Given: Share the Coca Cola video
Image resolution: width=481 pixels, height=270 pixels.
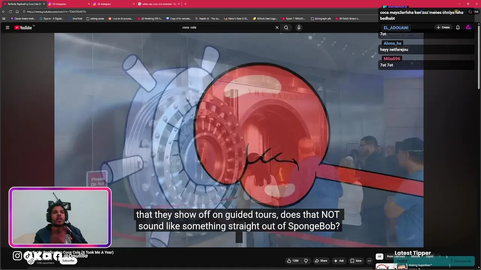Looking at the screenshot, I should point(321,261).
